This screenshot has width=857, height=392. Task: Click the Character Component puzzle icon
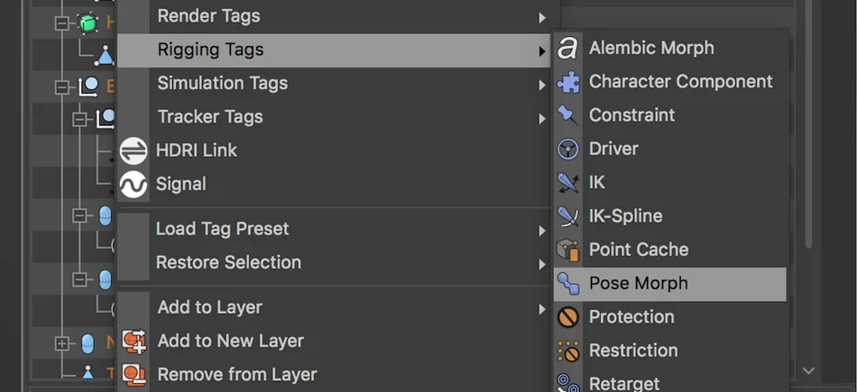[567, 82]
